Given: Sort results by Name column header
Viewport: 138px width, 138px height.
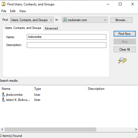Looking at the screenshot, I should tap(16, 89).
